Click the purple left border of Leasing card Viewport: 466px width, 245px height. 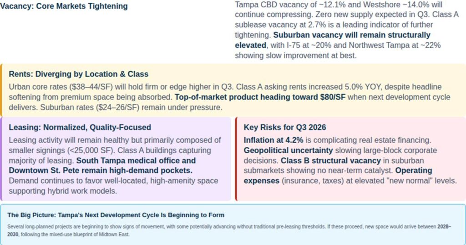point(1,159)
